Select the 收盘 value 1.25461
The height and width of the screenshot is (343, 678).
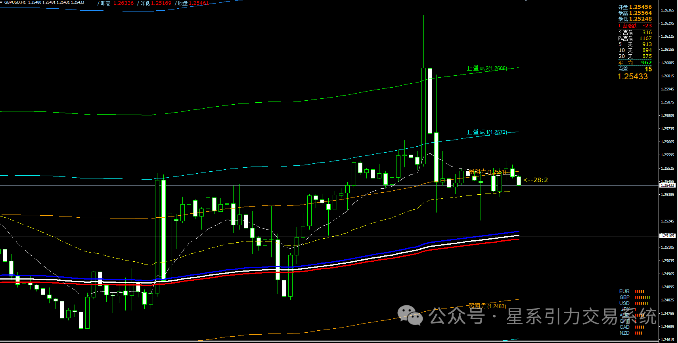point(199,3)
